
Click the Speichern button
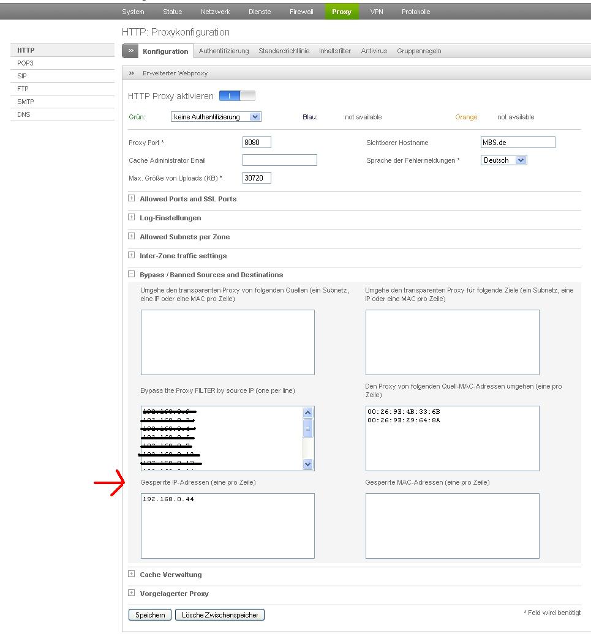150,615
